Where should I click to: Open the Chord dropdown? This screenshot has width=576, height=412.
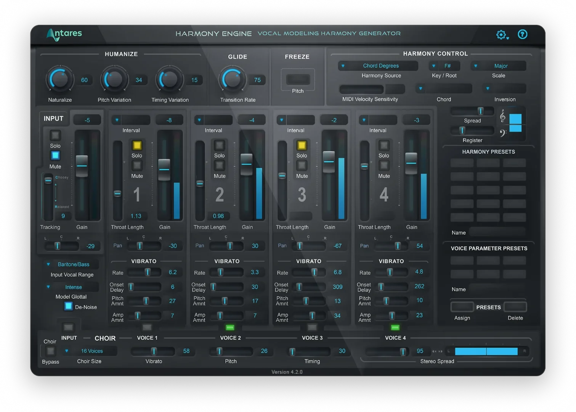(444, 89)
